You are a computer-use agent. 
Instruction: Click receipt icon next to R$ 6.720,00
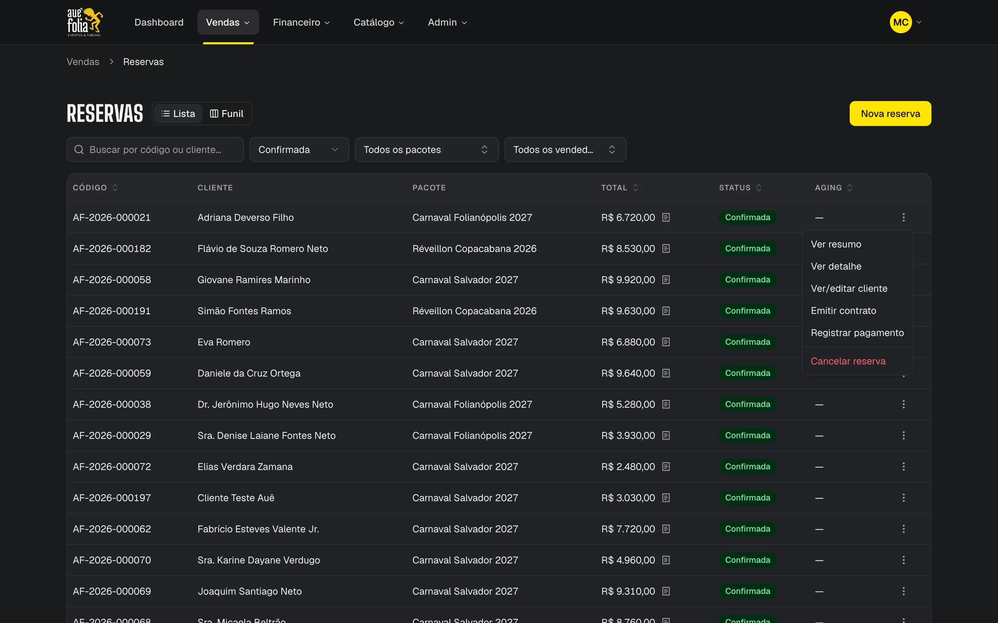coord(666,217)
